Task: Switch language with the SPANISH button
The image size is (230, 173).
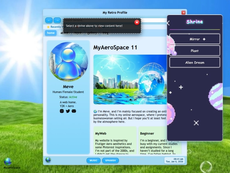Action: coord(110,160)
